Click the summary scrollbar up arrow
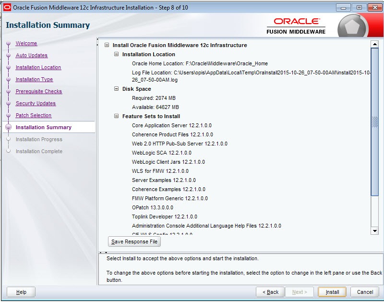384x302 pixels. click(375, 44)
